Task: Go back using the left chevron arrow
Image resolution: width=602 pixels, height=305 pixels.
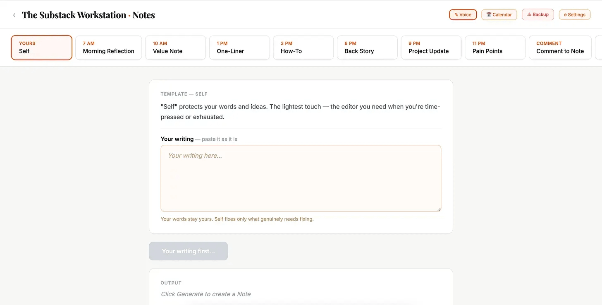Action: coord(14,15)
